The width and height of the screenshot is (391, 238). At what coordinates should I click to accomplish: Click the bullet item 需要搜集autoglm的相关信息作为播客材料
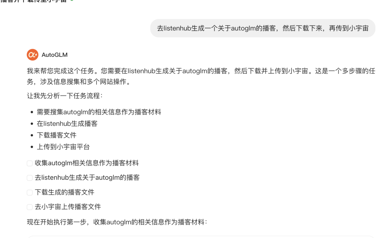tap(99, 112)
